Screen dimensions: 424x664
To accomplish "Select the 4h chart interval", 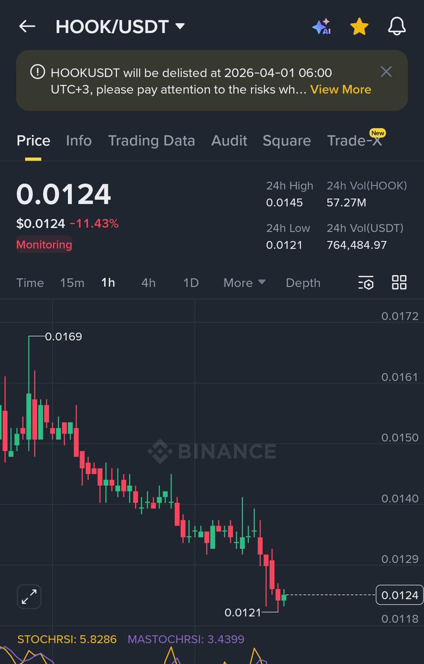I will point(148,283).
